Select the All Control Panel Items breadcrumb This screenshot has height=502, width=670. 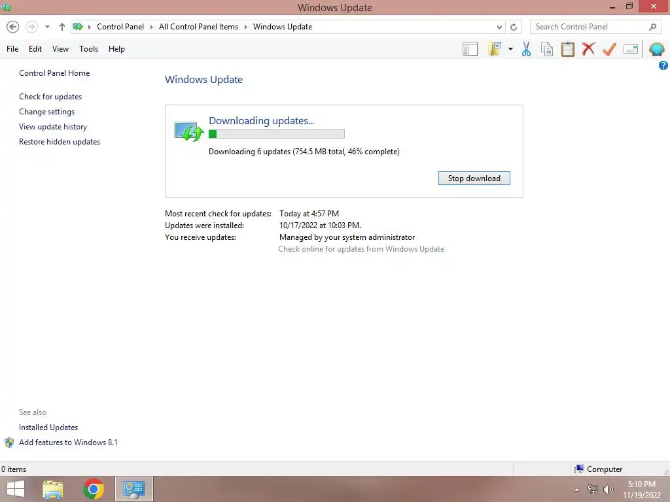(198, 26)
